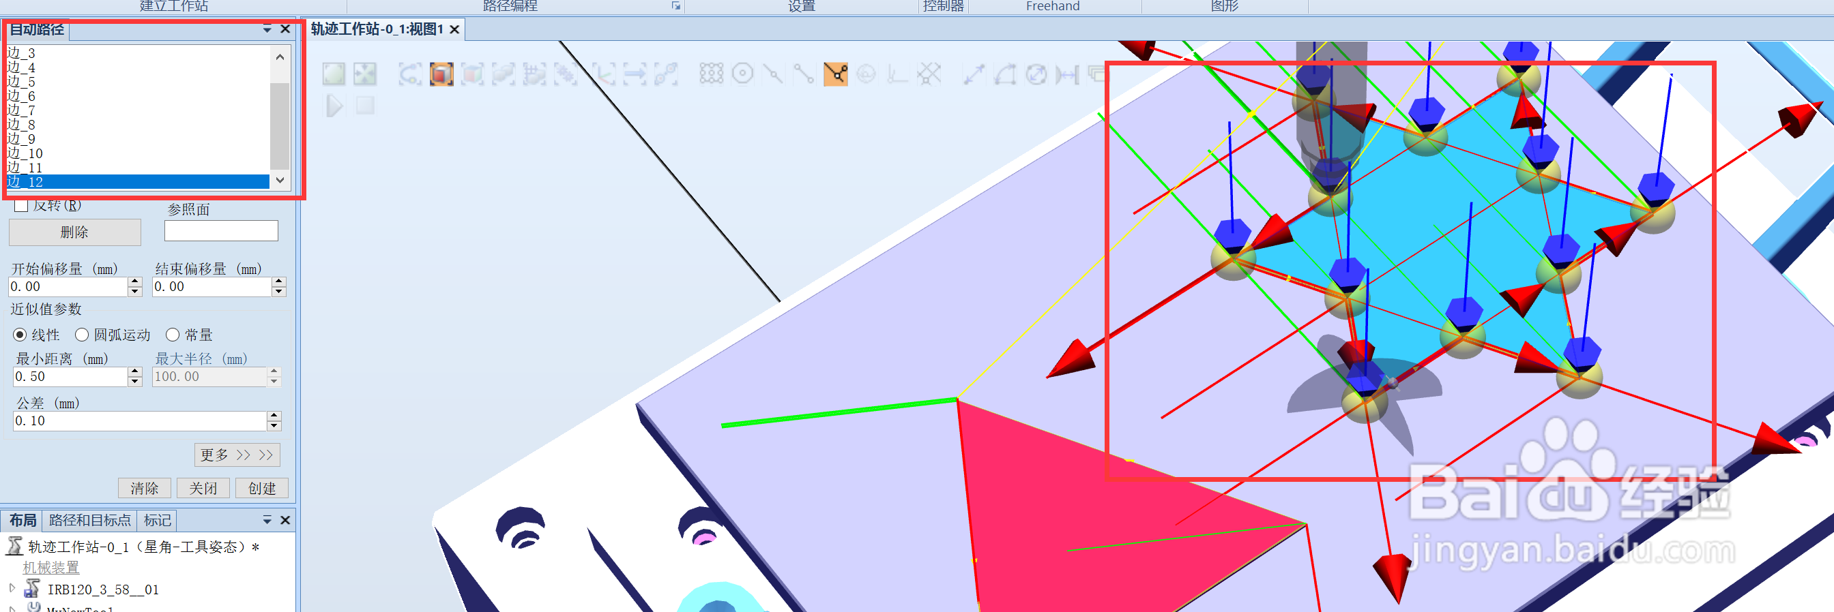Select the coordinate frame selection icon
This screenshot has width=1834, height=612.
[x=605, y=74]
